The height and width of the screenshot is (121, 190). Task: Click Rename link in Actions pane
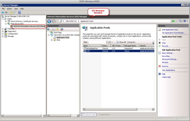(x=165, y=62)
